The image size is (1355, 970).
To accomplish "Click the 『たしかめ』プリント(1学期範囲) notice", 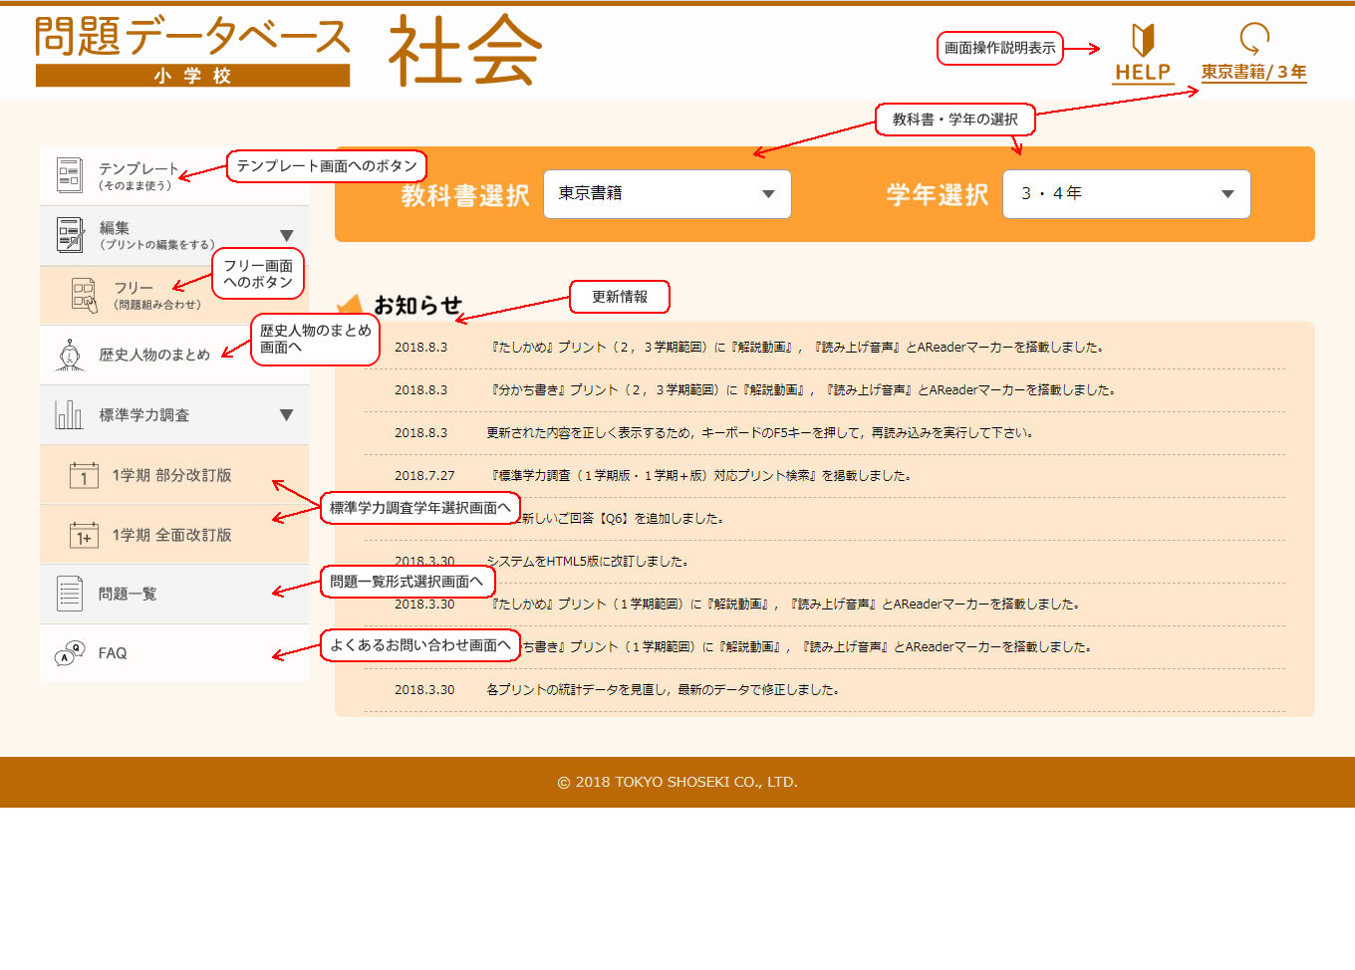I will 785,605.
